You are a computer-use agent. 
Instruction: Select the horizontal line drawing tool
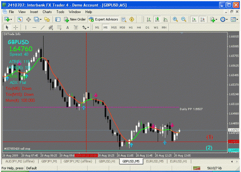point(34,27)
